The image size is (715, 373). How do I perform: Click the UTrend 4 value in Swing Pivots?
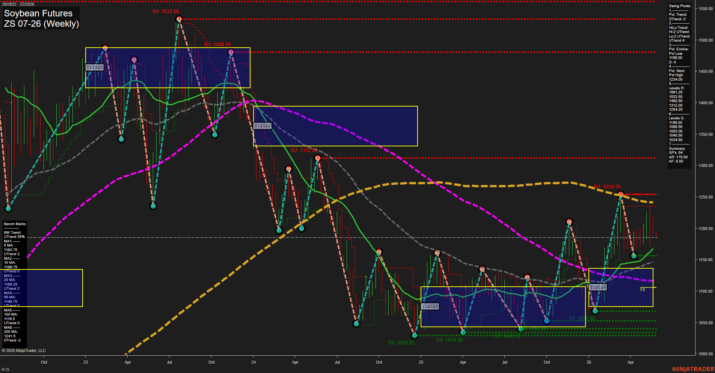(x=676, y=41)
